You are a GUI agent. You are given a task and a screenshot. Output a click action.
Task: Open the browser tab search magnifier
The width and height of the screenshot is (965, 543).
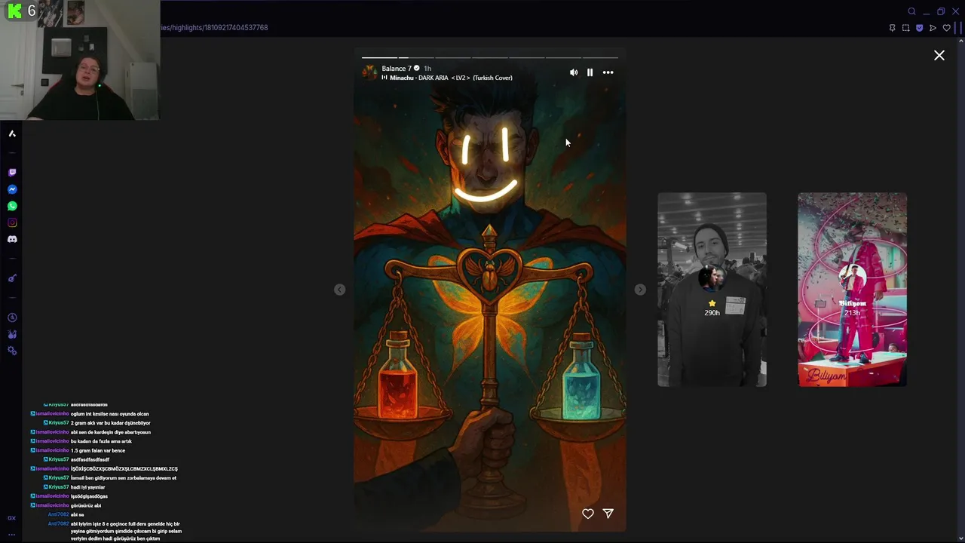point(911,11)
